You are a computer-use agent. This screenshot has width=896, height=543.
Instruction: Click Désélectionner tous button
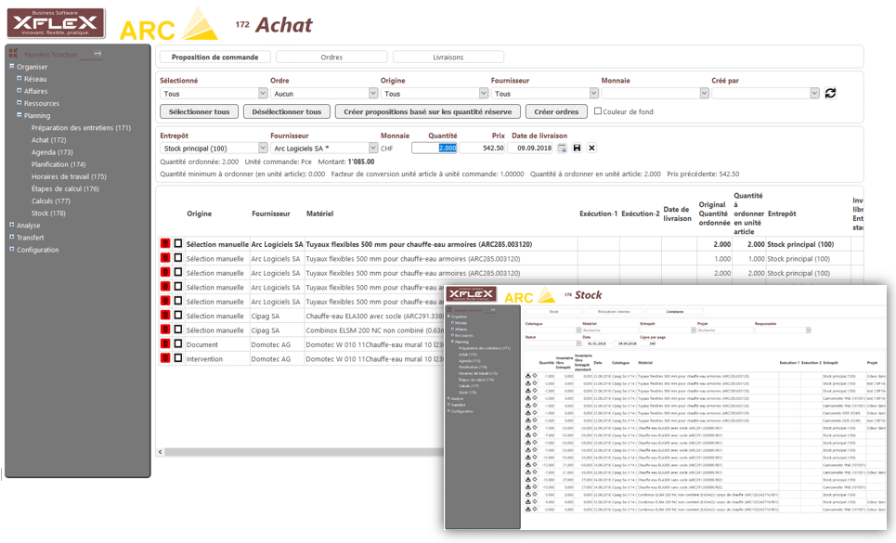tap(287, 111)
